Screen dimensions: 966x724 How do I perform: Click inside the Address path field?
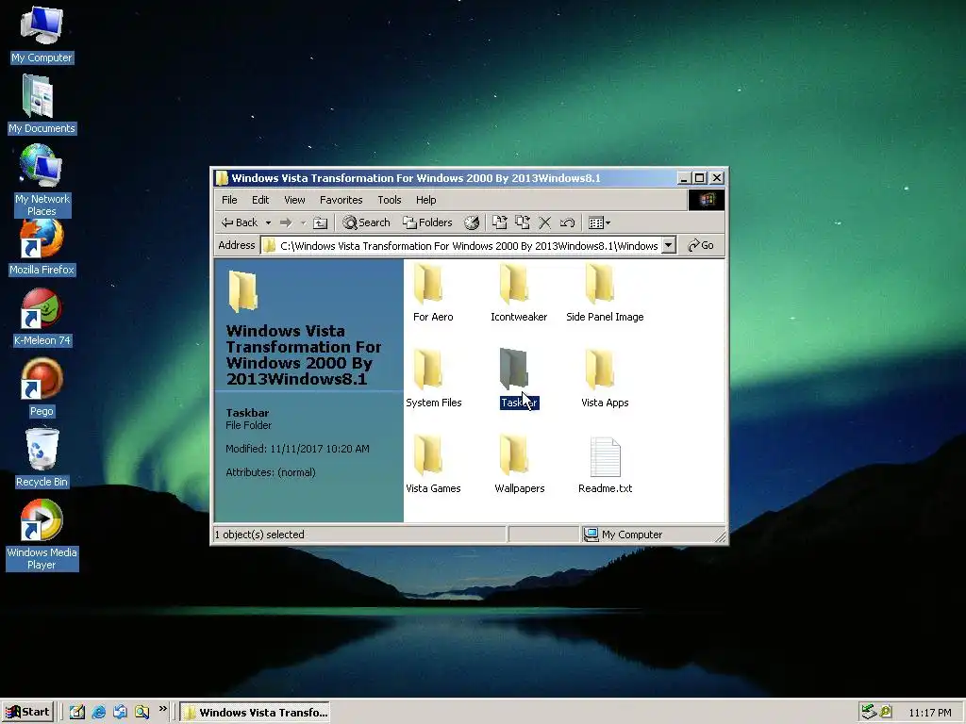point(460,246)
